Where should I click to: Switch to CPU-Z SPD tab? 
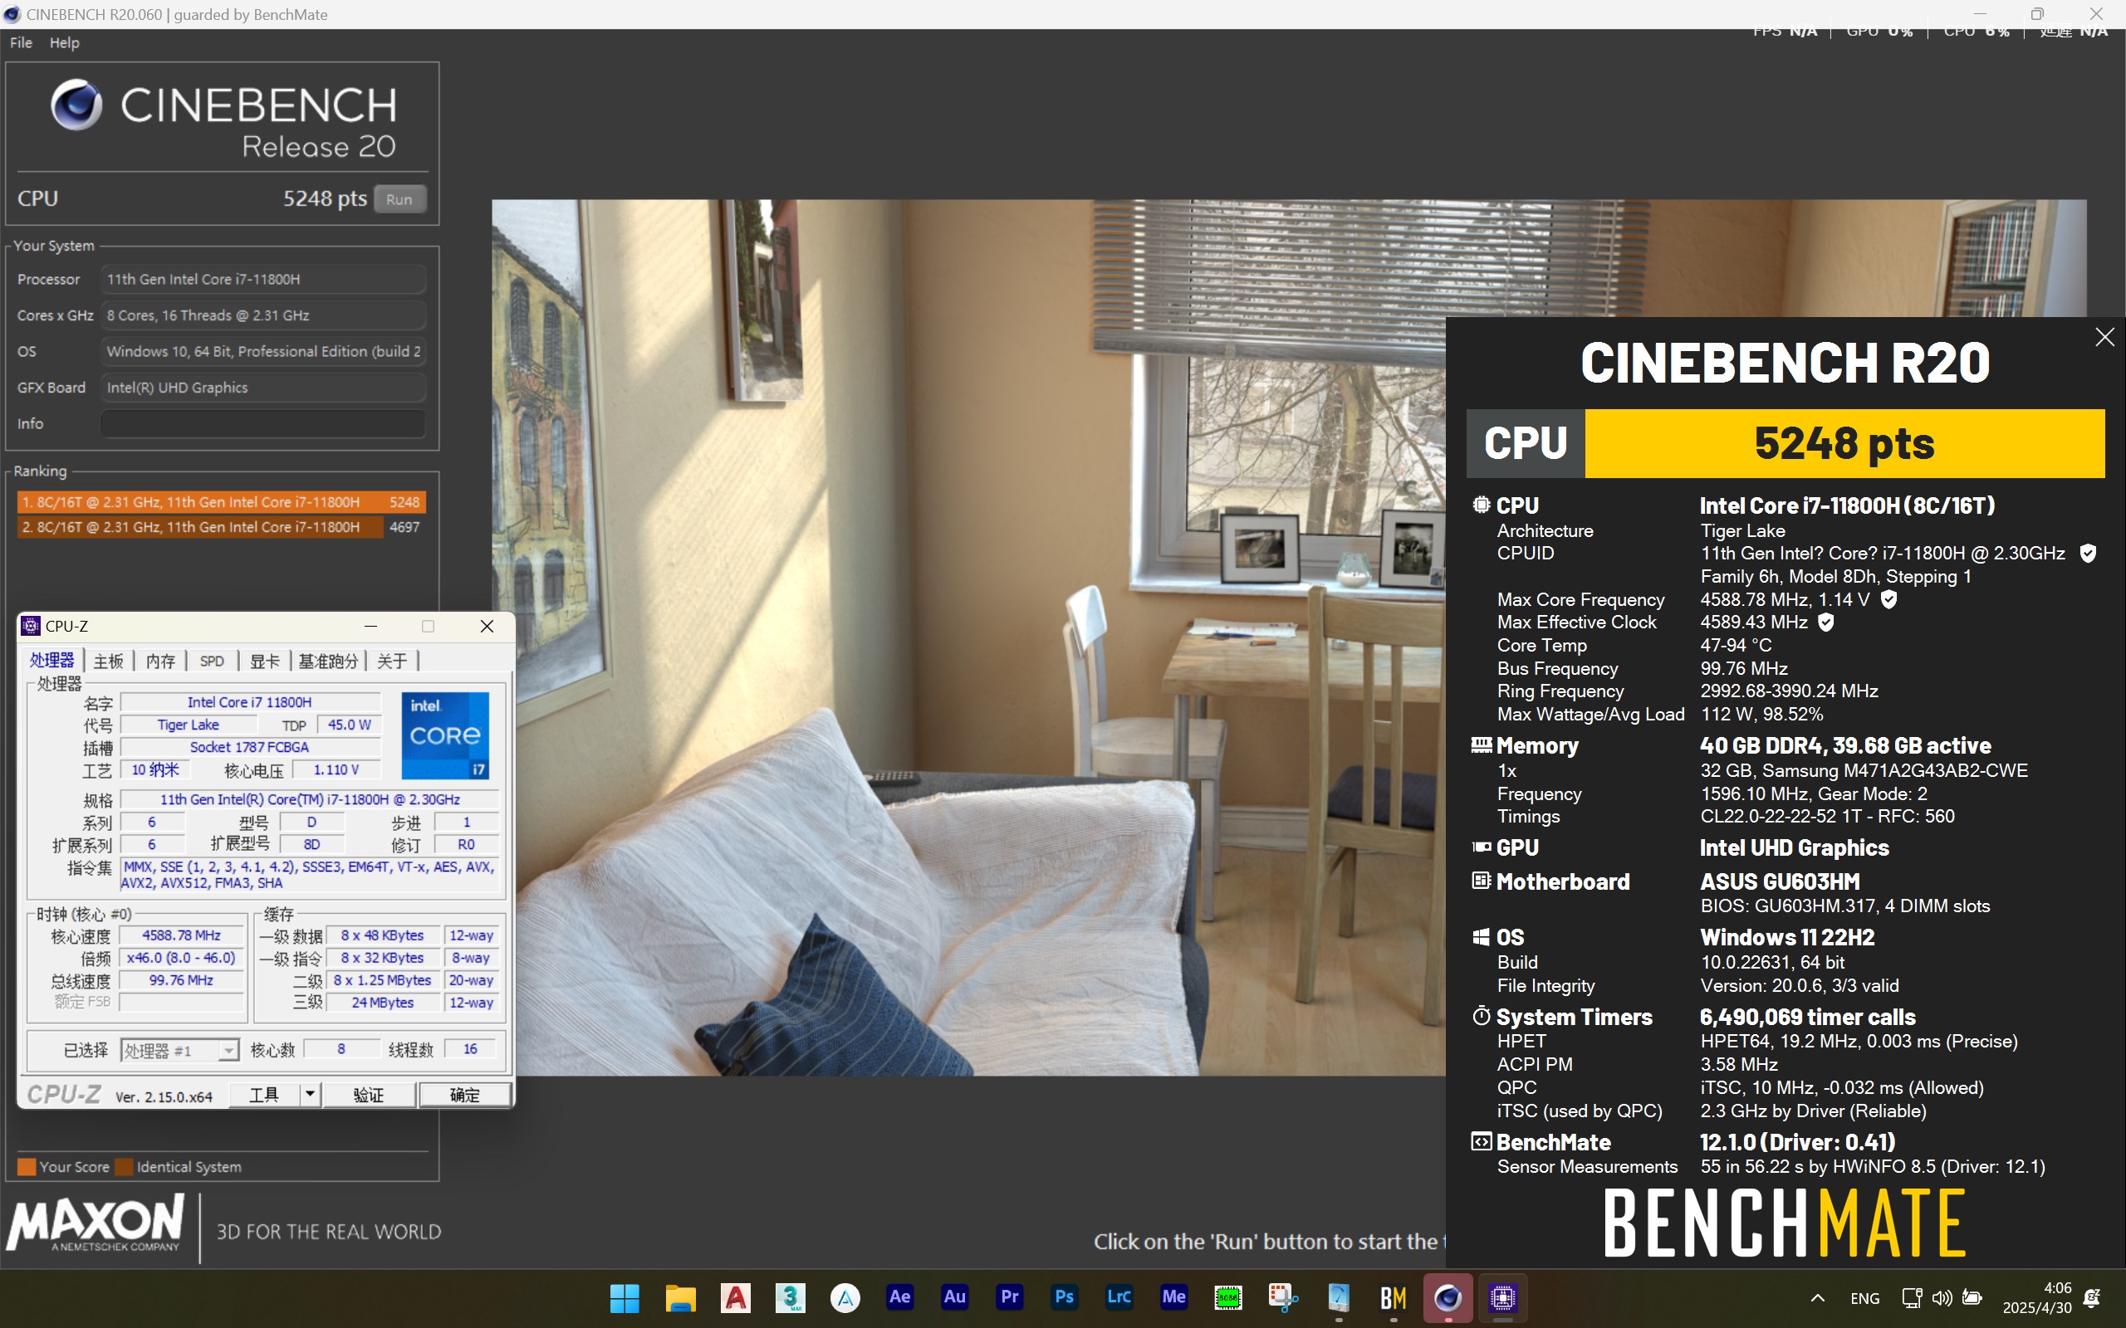[x=212, y=661]
